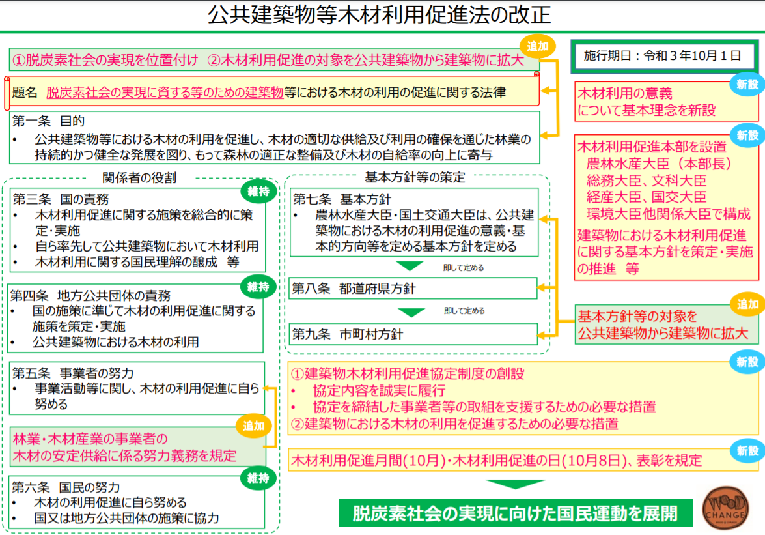This screenshot has height=535, width=765.
Task: Click "自ら率先して公共建築物において木材利用" bullet
Action: (147, 246)
